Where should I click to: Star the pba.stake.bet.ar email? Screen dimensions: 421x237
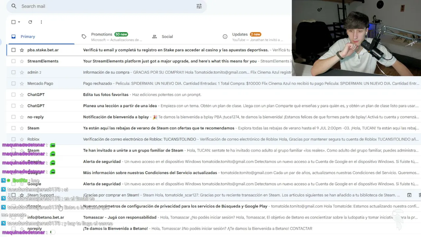(22, 50)
